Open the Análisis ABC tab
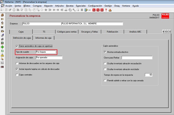174x115 pixels. click(135, 32)
